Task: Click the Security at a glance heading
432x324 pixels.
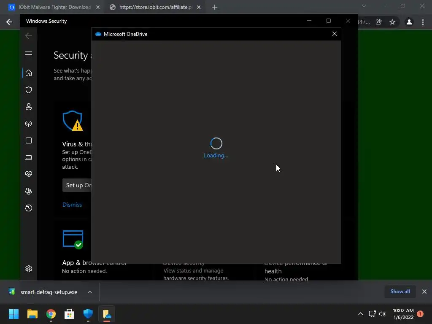Action: (72, 55)
